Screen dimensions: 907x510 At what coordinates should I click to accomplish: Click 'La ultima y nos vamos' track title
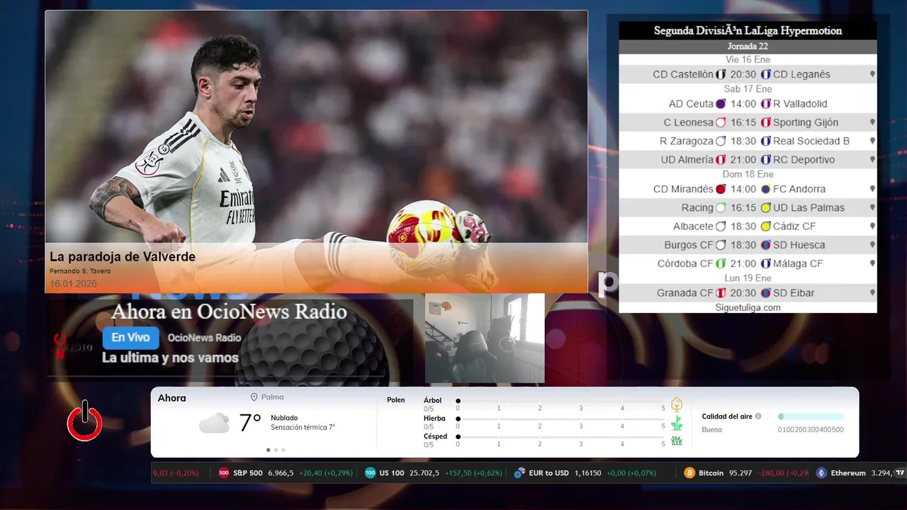(170, 358)
